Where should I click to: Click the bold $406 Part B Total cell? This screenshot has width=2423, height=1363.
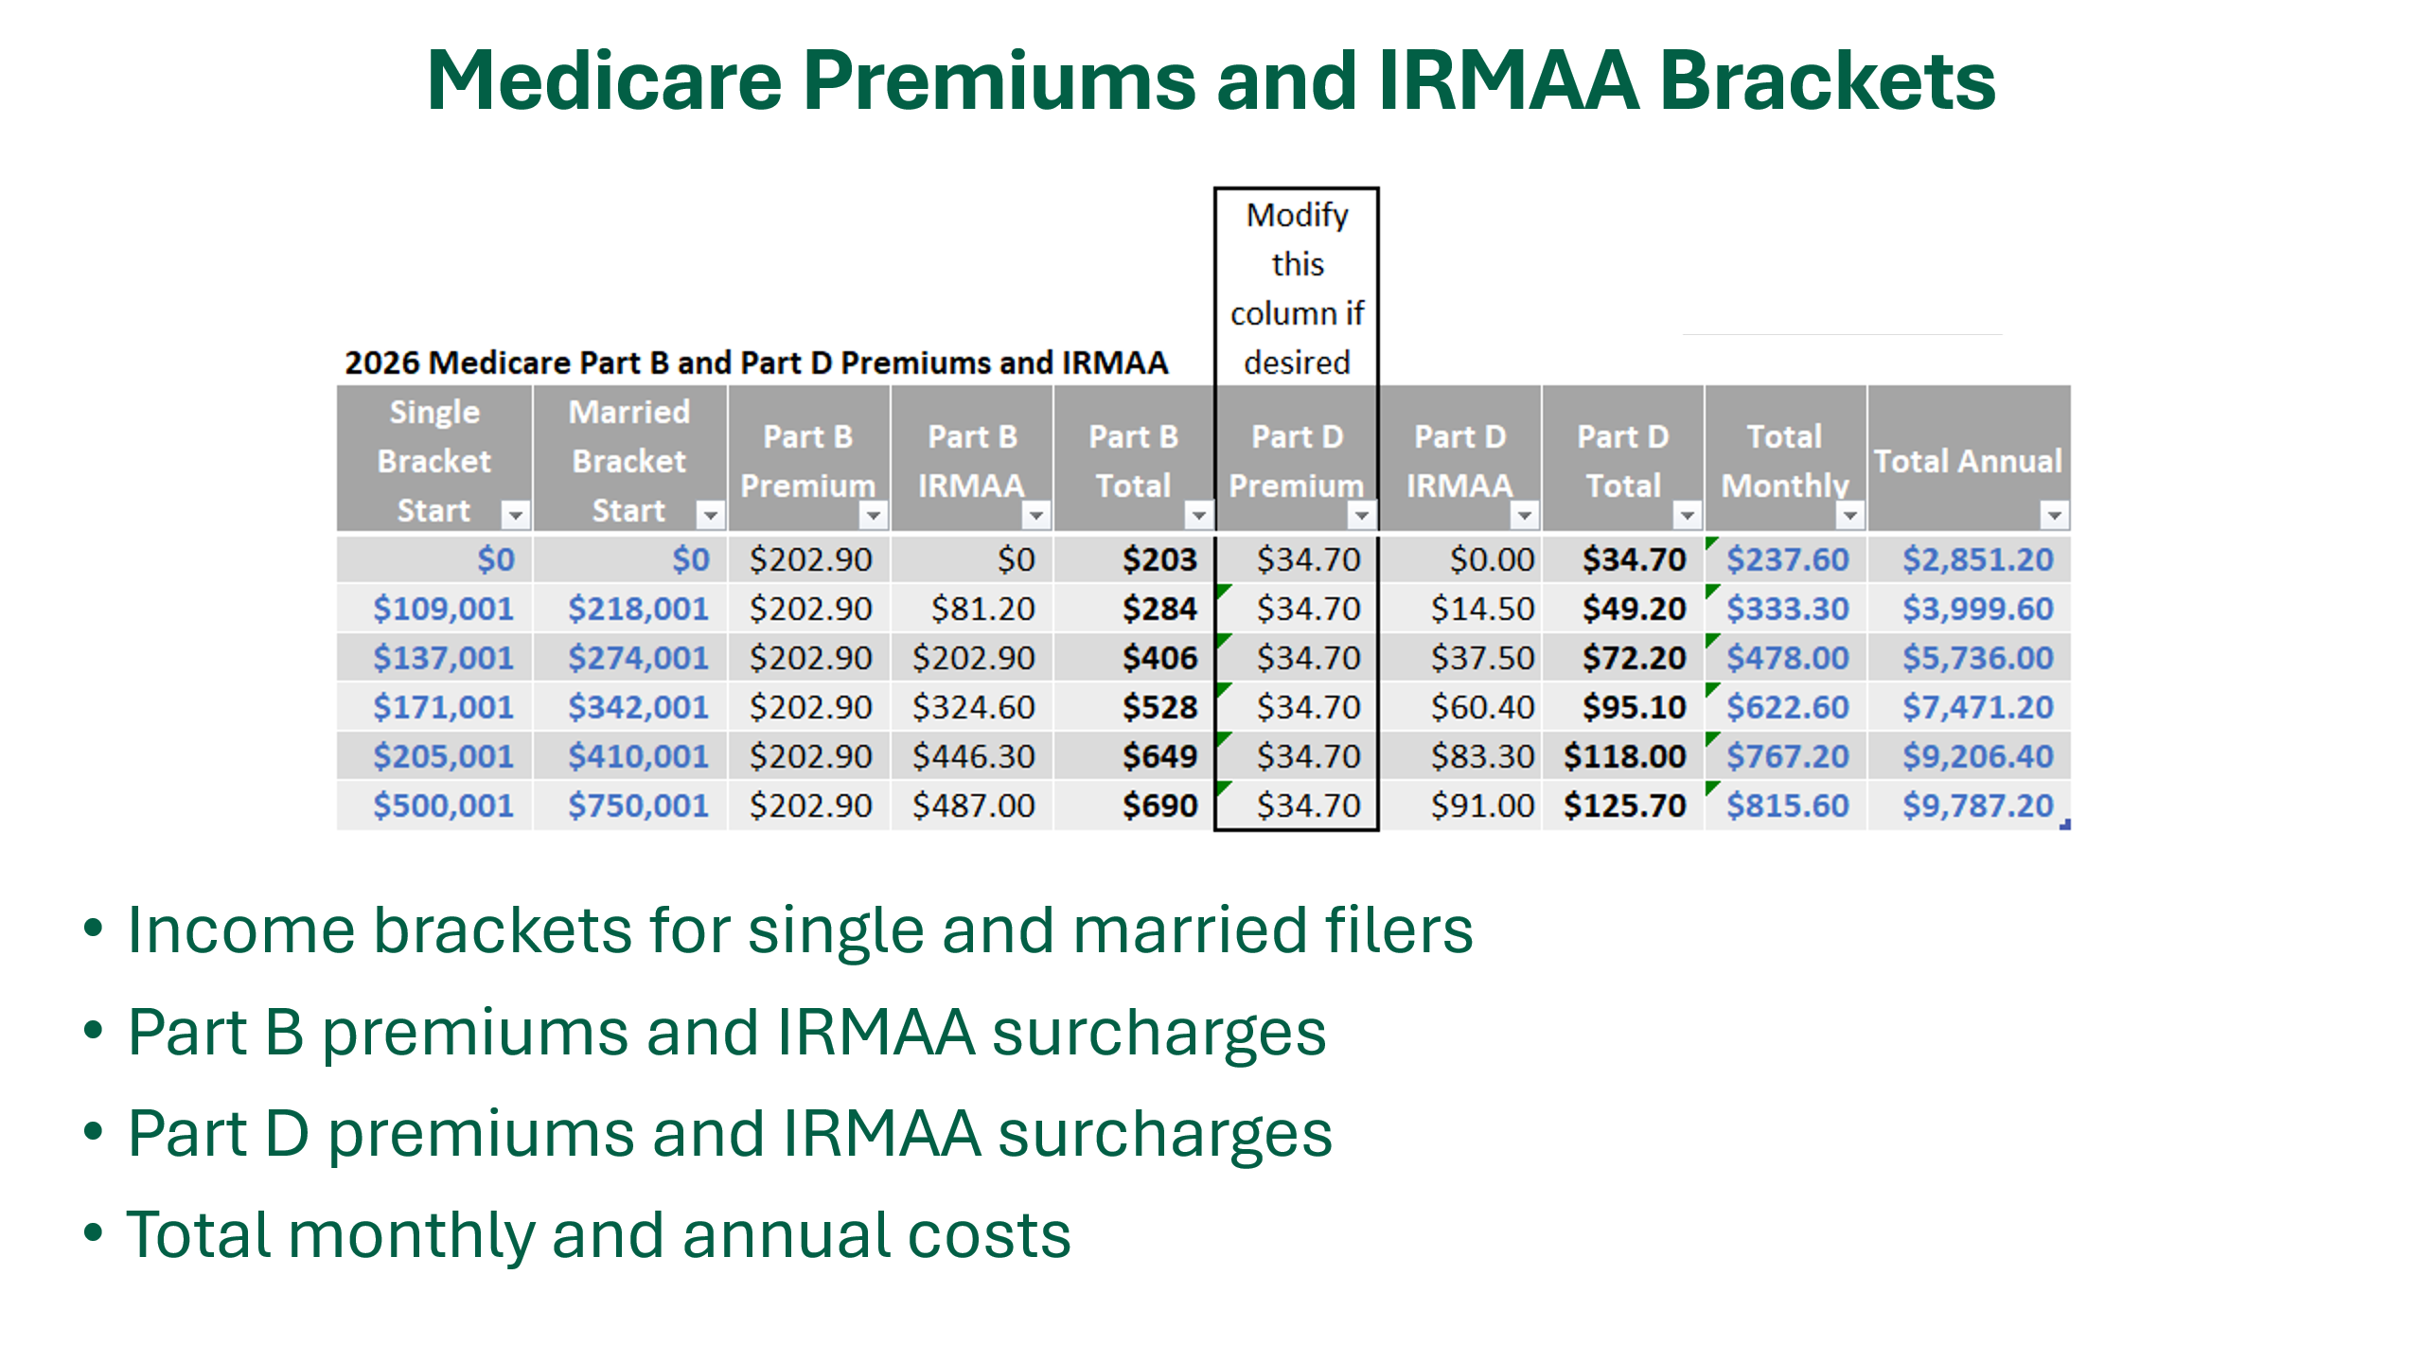coord(1159,658)
